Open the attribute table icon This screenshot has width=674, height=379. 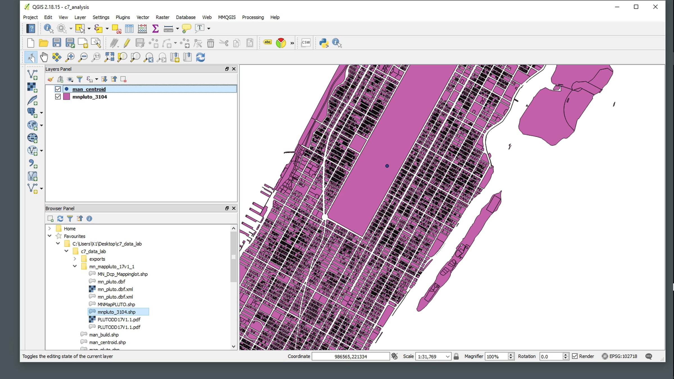(x=129, y=28)
